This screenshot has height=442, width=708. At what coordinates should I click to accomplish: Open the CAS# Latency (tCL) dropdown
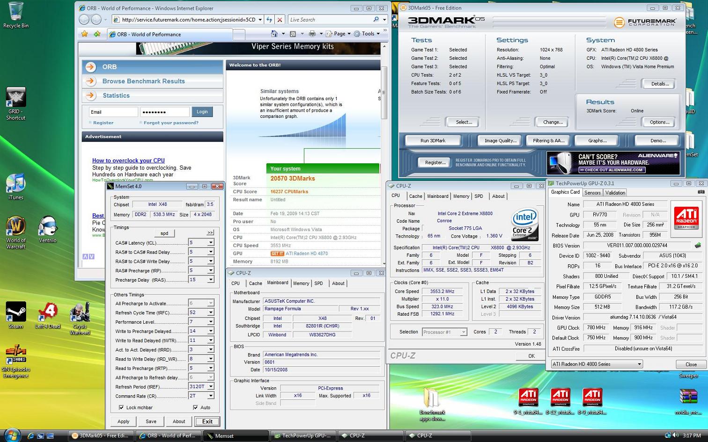[211, 243]
